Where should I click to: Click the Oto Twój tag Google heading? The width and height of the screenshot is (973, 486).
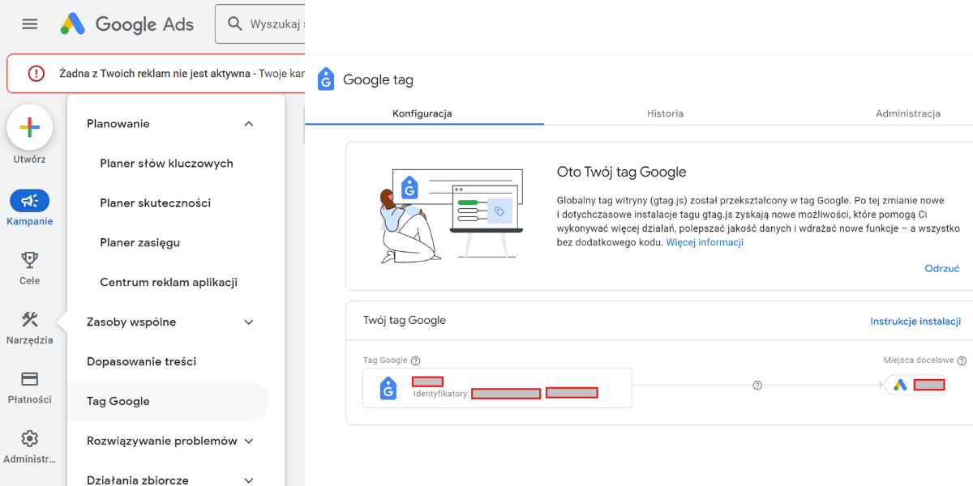pyautogui.click(x=622, y=172)
